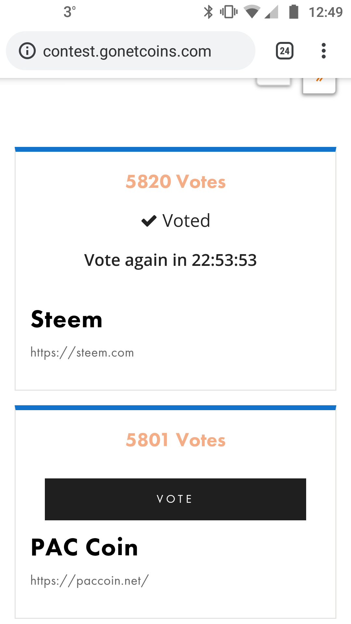Screen dimensions: 351x624
Task: Open the https://paccoin.net/ link
Action: pyautogui.click(x=89, y=581)
